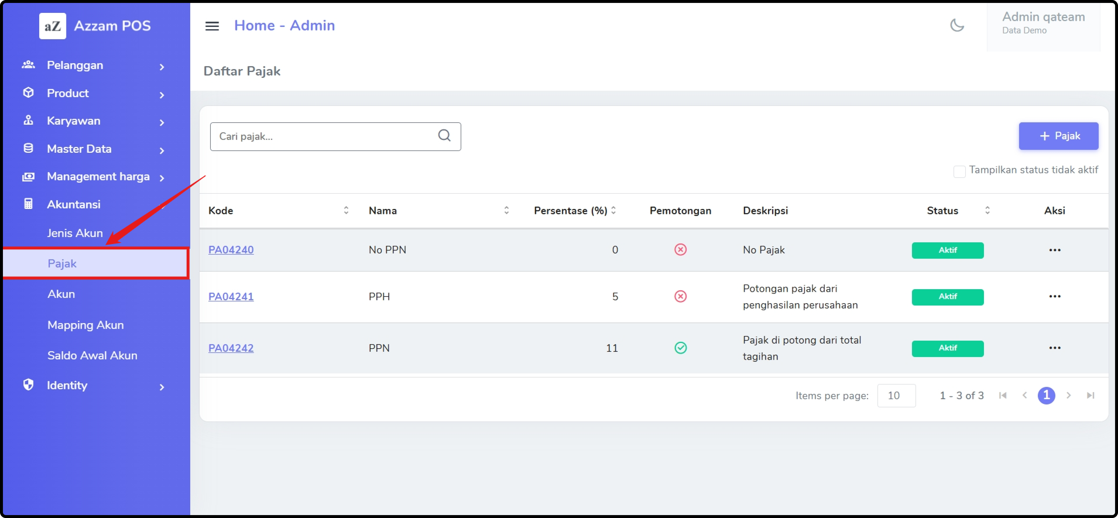Click the search magnifier icon
Viewport: 1118px width, 518px height.
click(444, 136)
